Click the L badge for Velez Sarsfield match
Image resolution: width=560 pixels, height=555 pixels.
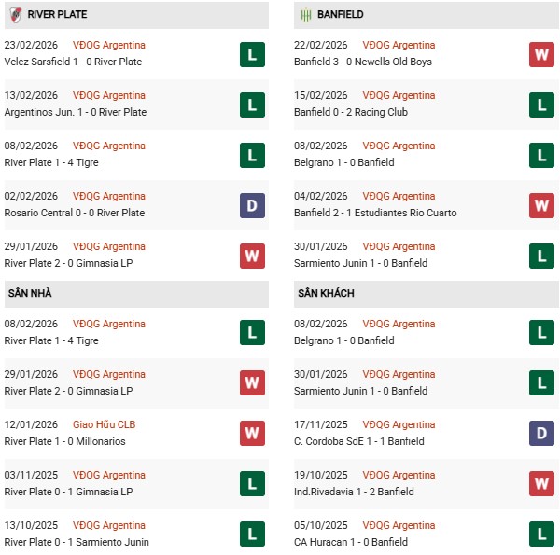click(252, 54)
